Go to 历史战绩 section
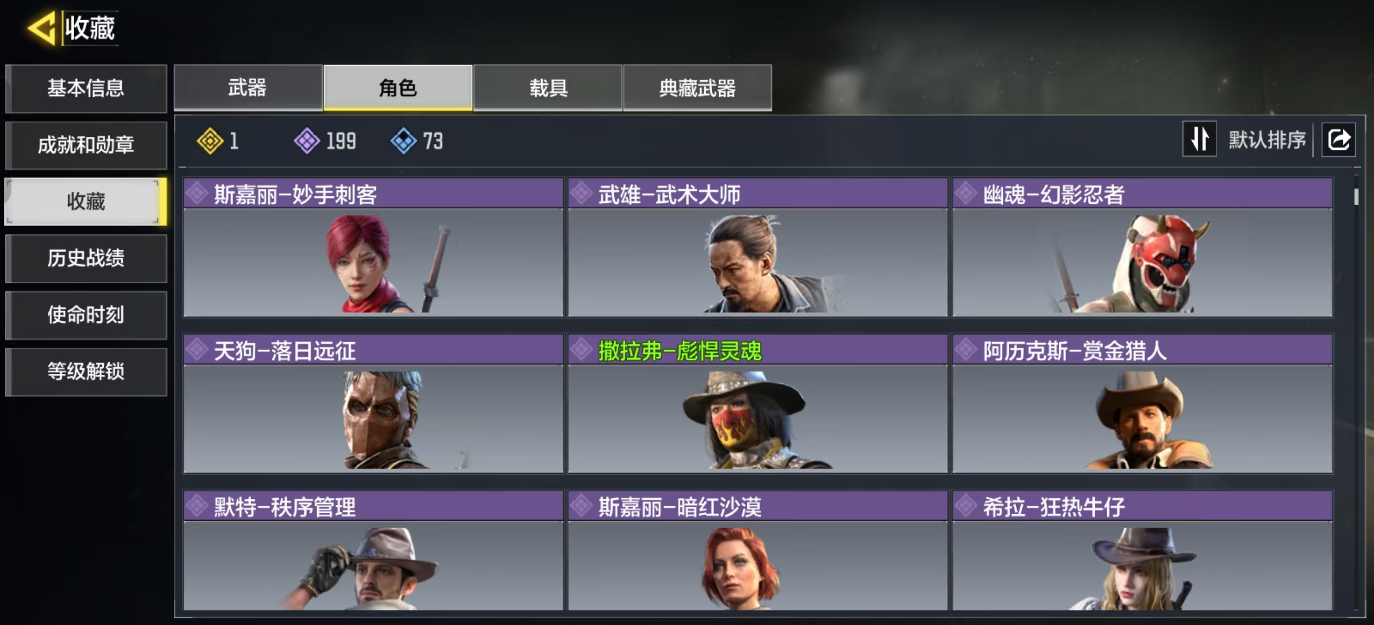This screenshot has height=625, width=1374. coord(86,258)
